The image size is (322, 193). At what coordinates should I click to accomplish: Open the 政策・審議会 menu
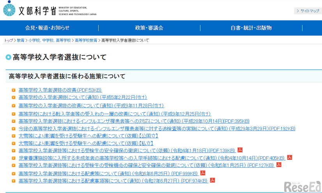pyautogui.click(x=149, y=28)
